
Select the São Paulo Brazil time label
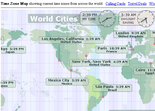click(x=112, y=88)
